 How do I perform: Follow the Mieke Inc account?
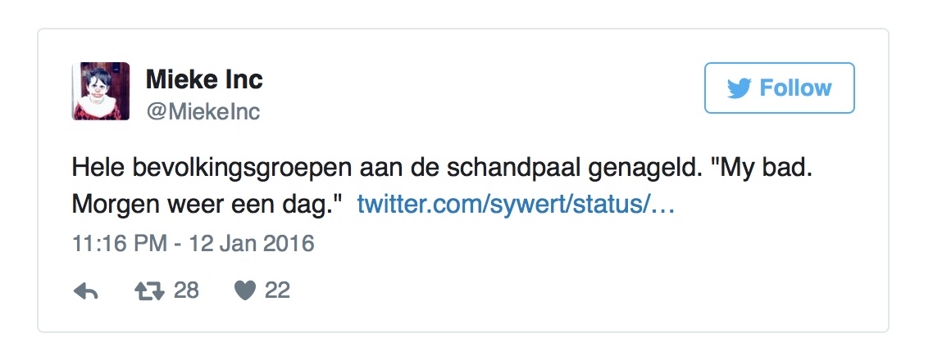(780, 88)
